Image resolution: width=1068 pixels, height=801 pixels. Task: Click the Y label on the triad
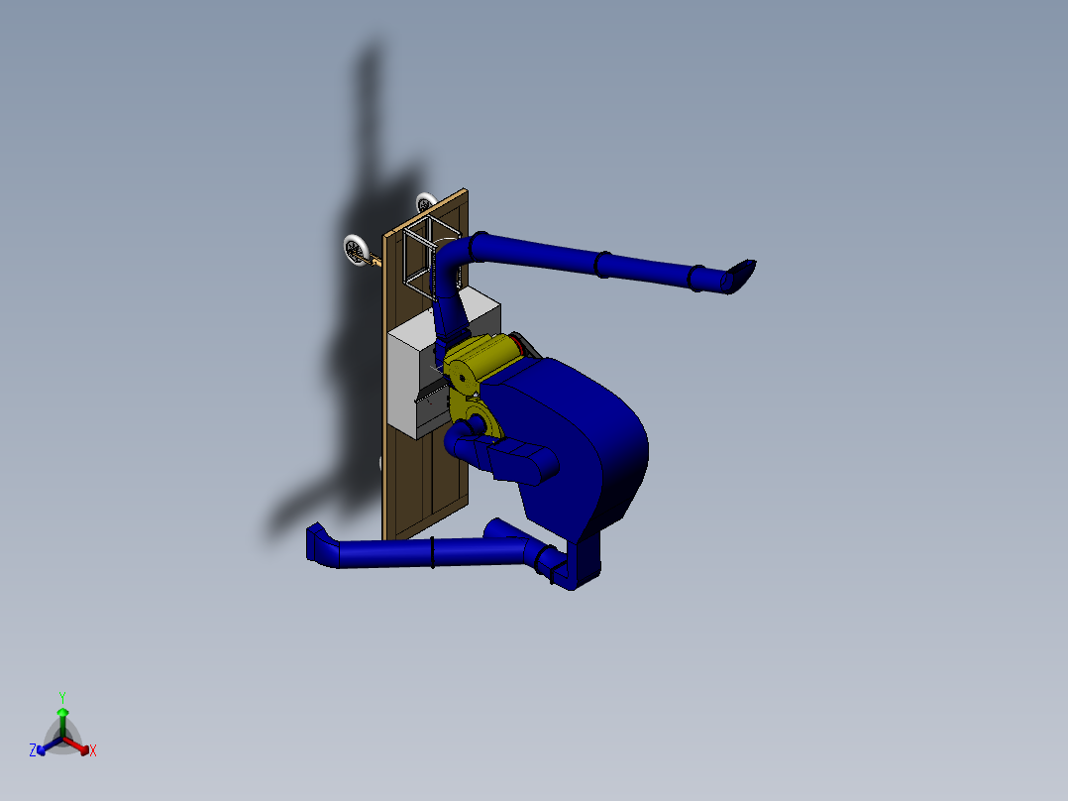click(x=62, y=695)
